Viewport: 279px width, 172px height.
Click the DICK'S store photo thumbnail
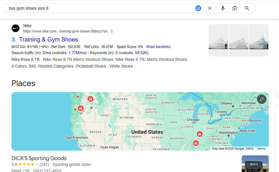(255, 164)
